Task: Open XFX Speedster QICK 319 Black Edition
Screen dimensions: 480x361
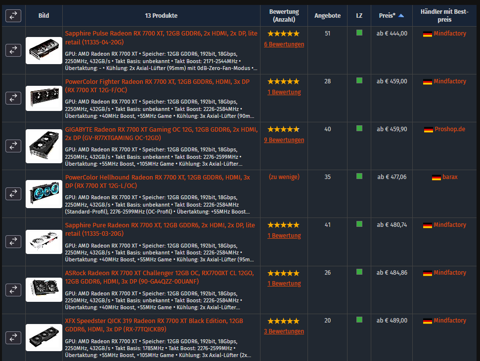Action: click(x=154, y=325)
